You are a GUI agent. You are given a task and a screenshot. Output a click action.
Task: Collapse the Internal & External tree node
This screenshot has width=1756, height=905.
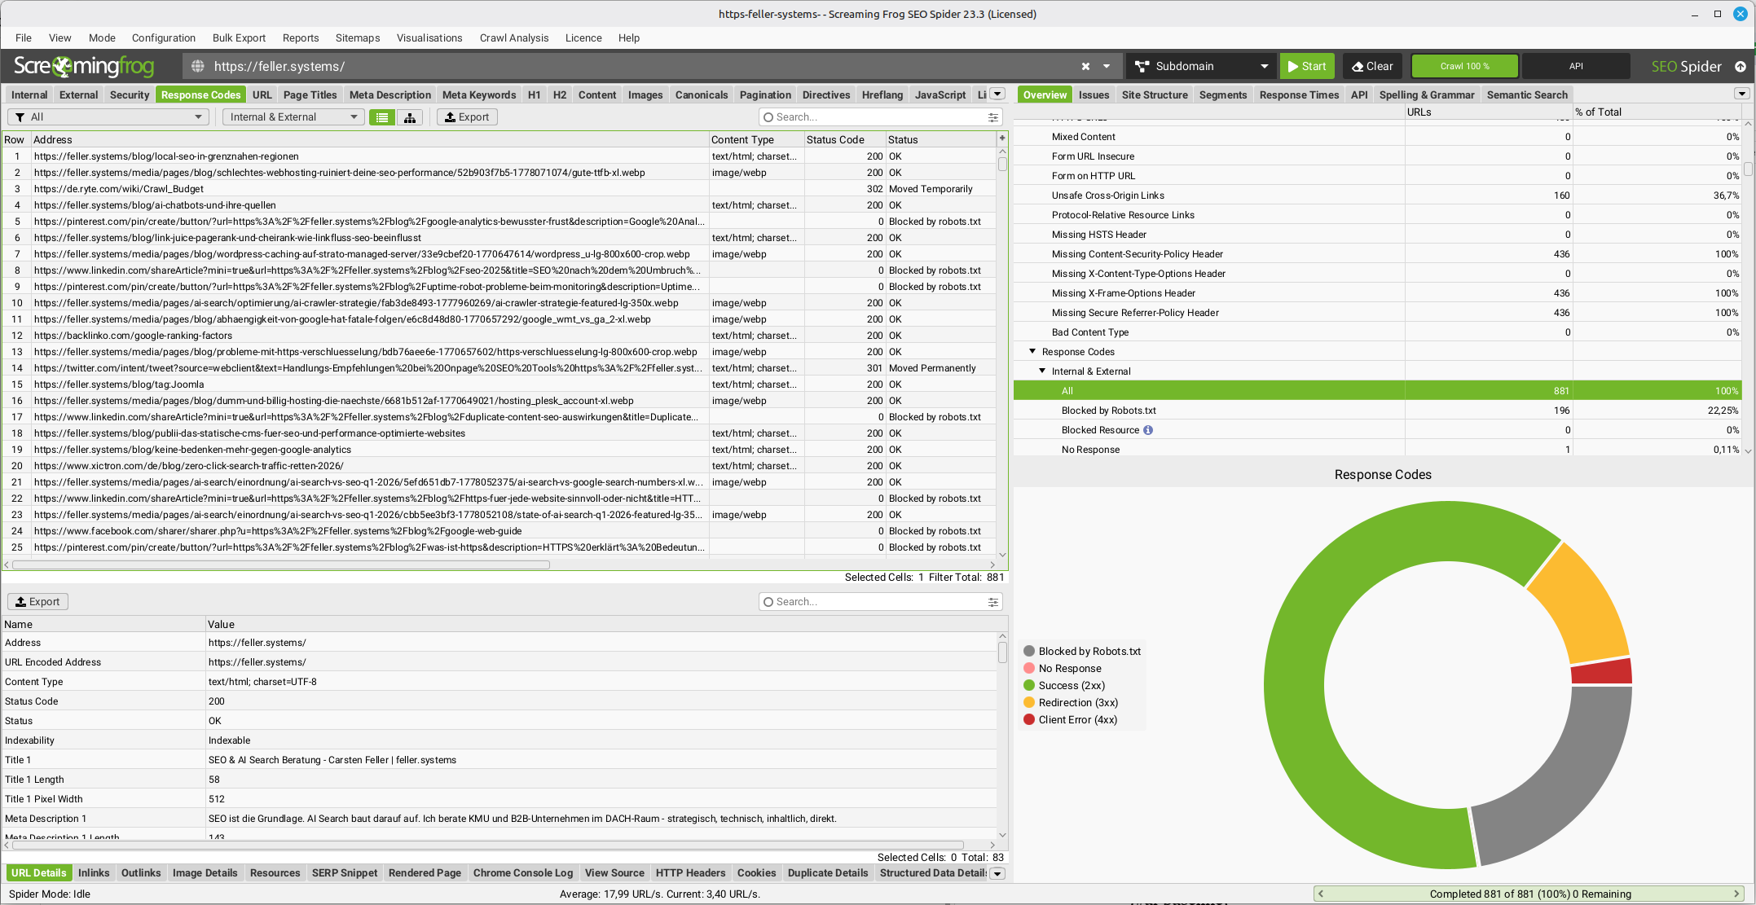[1042, 371]
